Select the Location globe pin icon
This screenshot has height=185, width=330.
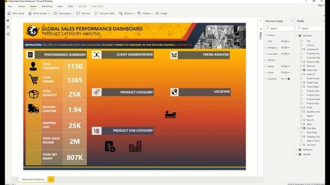click(x=174, y=92)
